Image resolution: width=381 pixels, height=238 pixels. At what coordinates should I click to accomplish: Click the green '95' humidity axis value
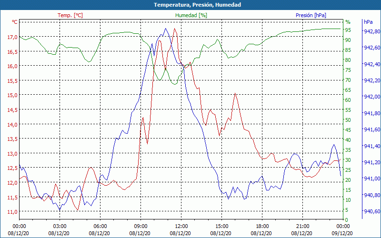pos(348,30)
